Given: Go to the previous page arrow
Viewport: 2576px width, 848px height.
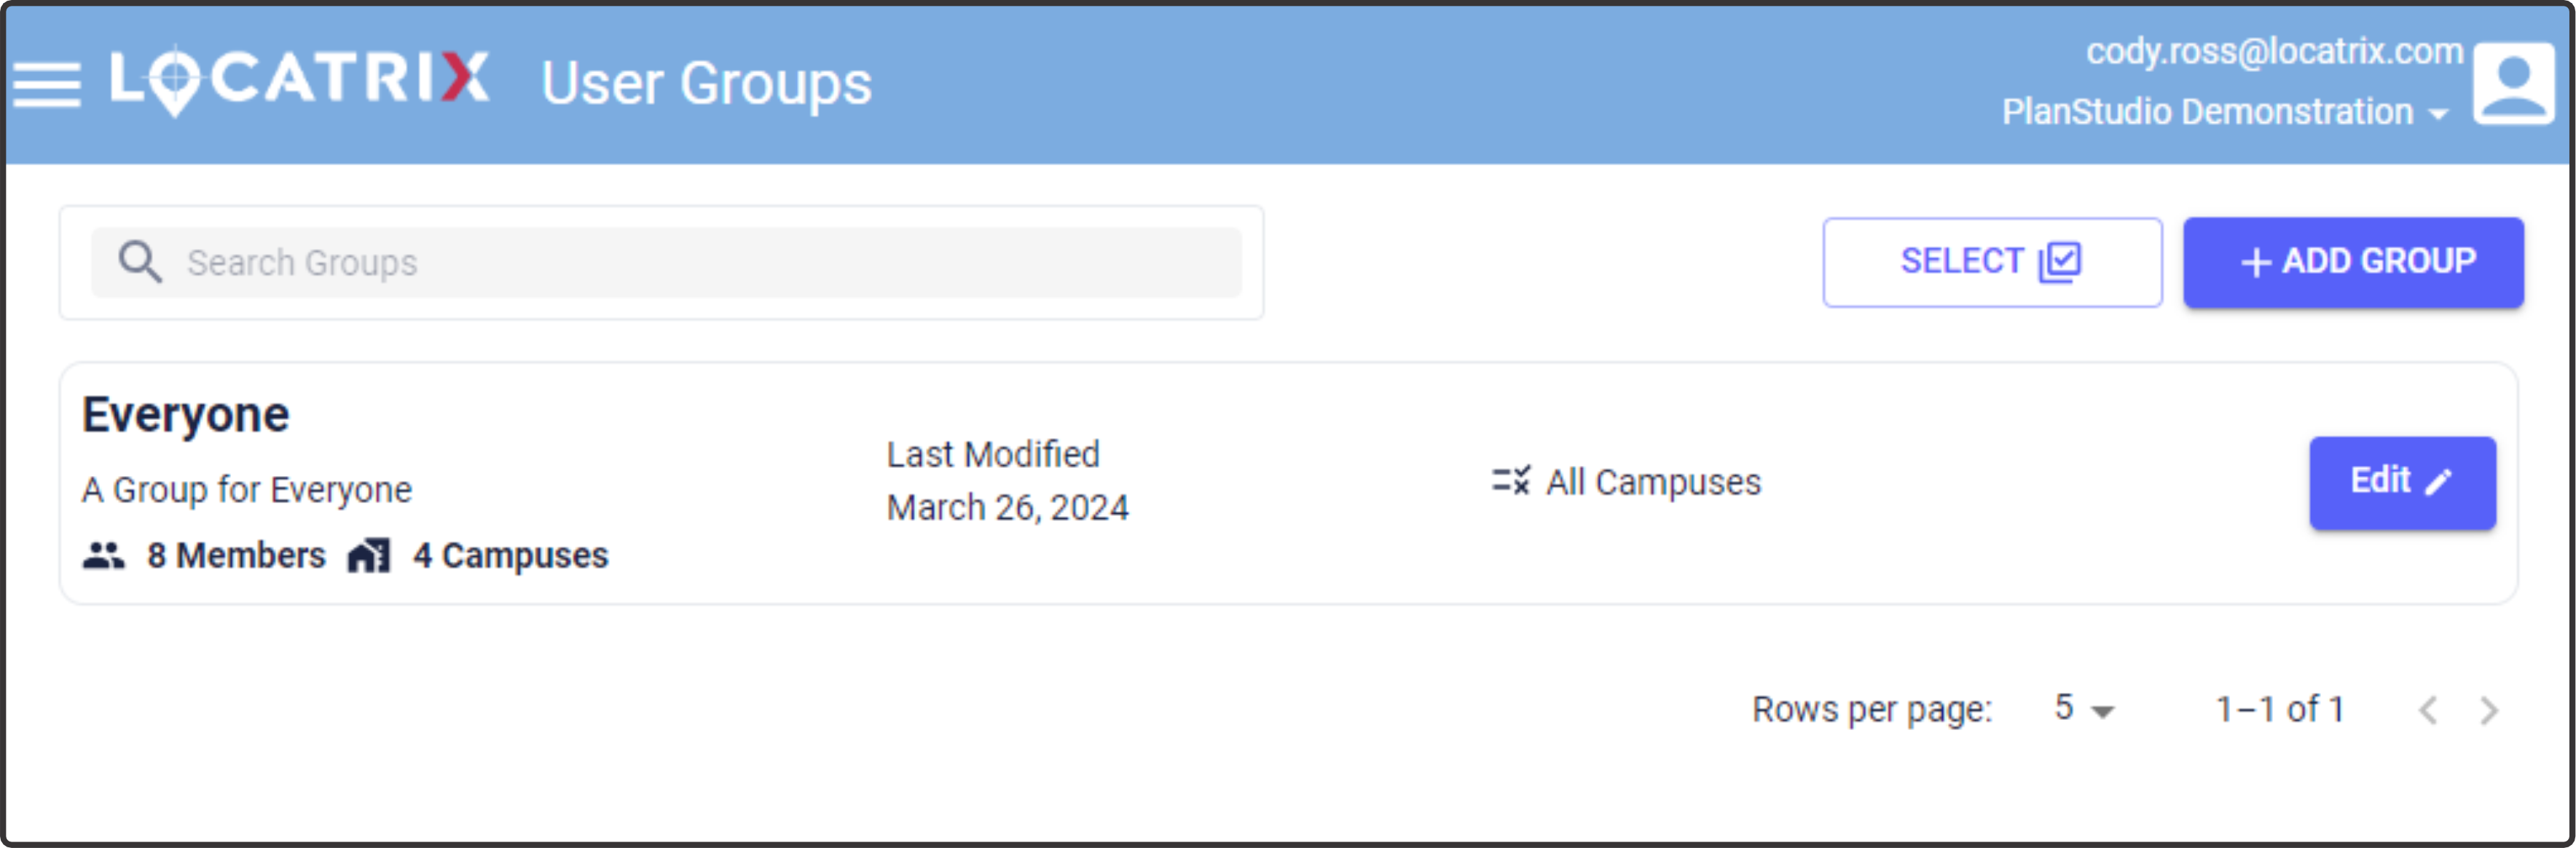Looking at the screenshot, I should (x=2428, y=710).
